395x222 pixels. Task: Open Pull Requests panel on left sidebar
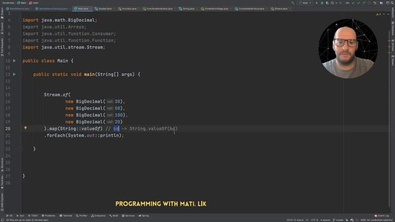(2, 47)
